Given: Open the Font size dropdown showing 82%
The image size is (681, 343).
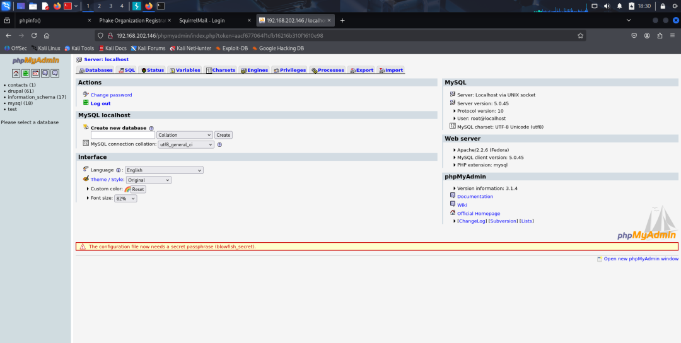Looking at the screenshot, I should click(125, 199).
